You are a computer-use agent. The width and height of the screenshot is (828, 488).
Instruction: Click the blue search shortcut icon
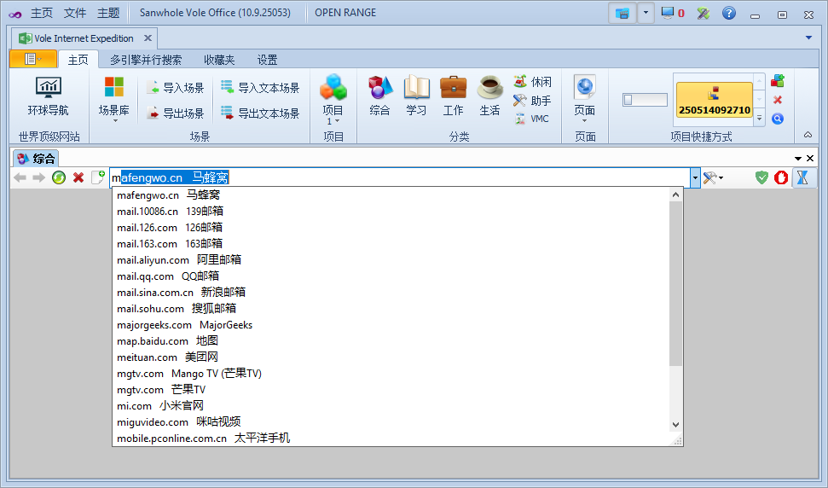[778, 119]
